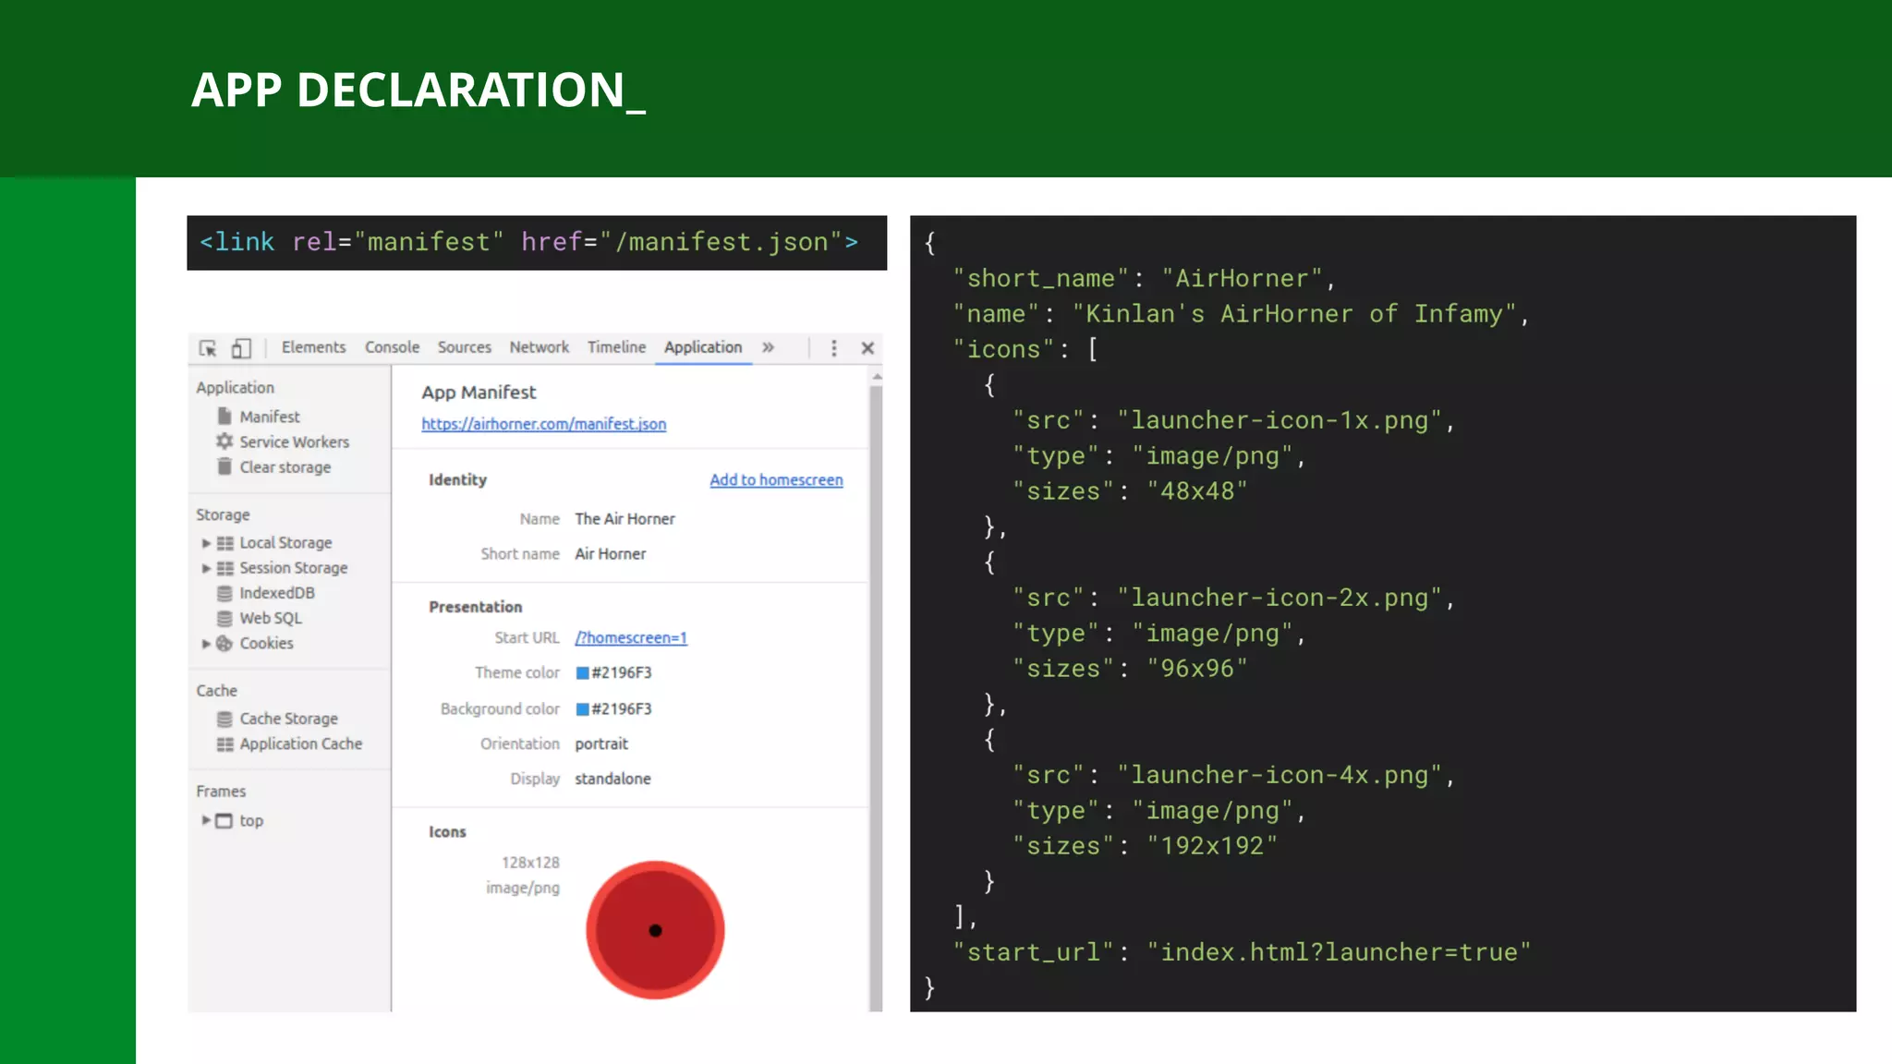The width and height of the screenshot is (1892, 1064).
Task: Open Web SQL in the sidebar
Action: tap(271, 618)
